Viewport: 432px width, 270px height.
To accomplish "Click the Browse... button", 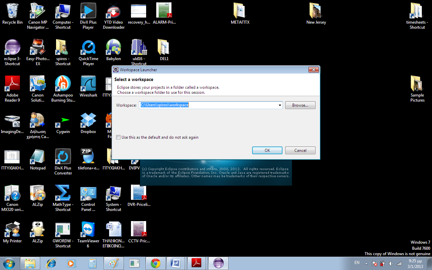I will 300,105.
